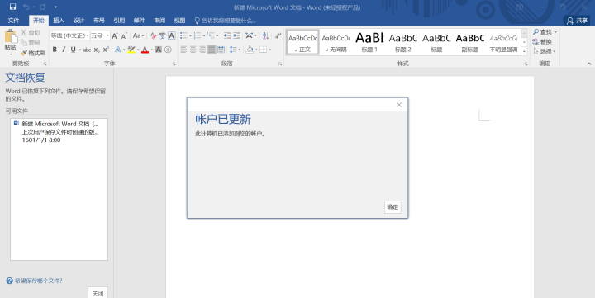This screenshot has width=595, height=298.
Task: Open the Select (选择) dropdown
Action: (x=545, y=51)
